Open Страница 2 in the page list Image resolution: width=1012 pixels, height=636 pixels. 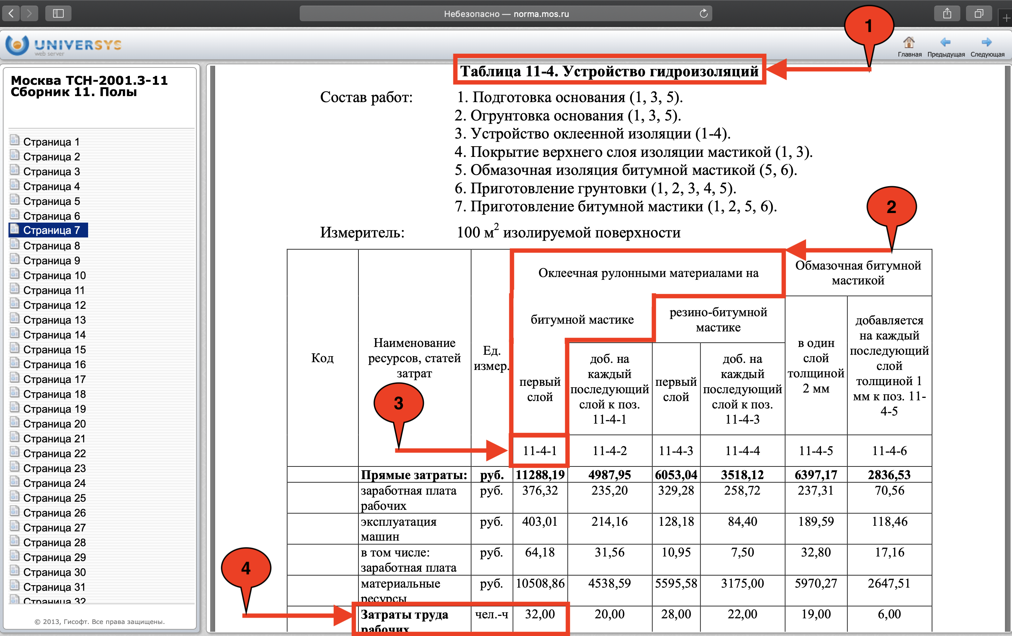click(x=51, y=157)
